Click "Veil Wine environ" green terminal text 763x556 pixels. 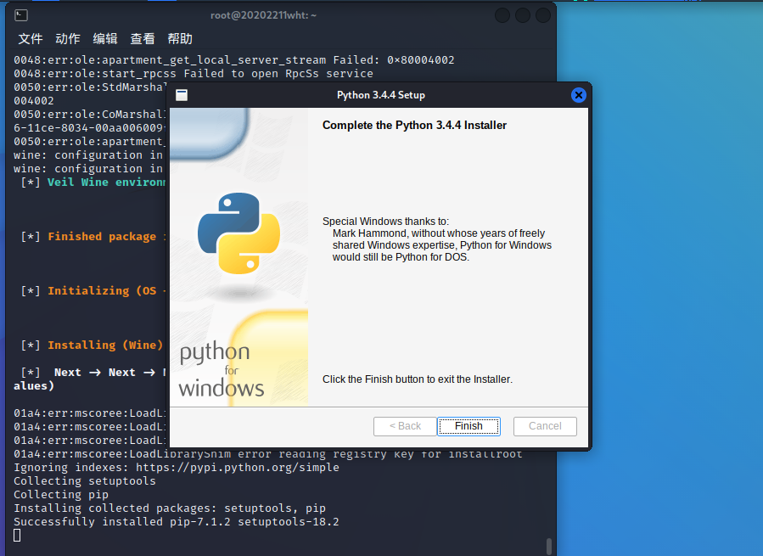[x=107, y=183]
